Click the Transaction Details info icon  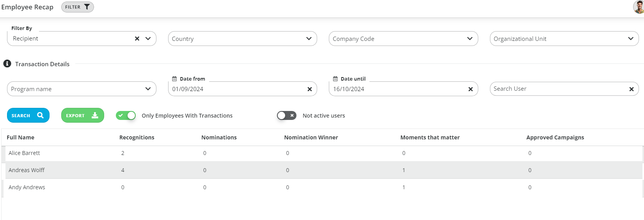click(7, 63)
